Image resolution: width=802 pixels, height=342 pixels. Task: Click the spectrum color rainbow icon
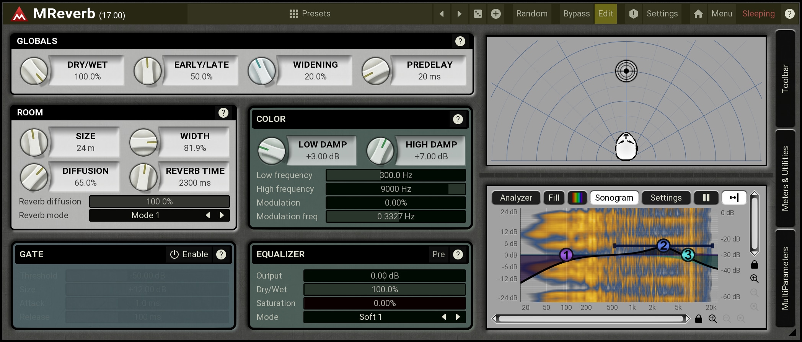click(x=577, y=198)
